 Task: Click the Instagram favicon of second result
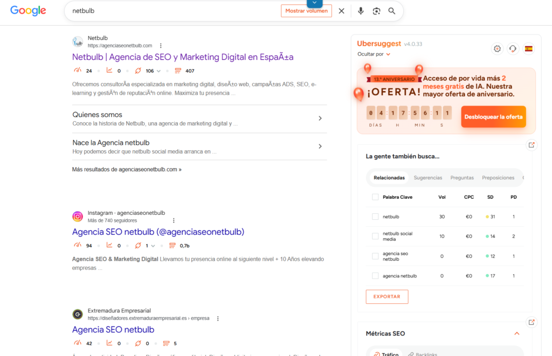[78, 217]
